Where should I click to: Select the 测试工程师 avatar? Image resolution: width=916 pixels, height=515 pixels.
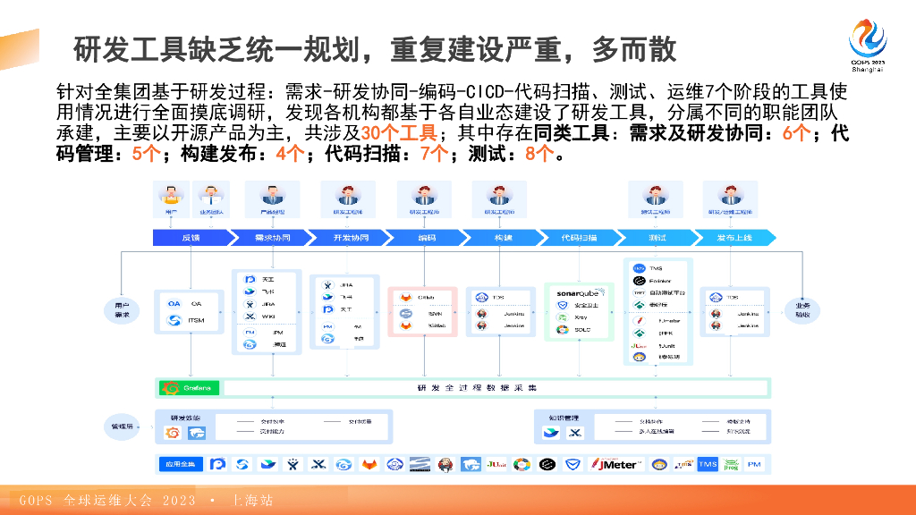pyautogui.click(x=656, y=195)
